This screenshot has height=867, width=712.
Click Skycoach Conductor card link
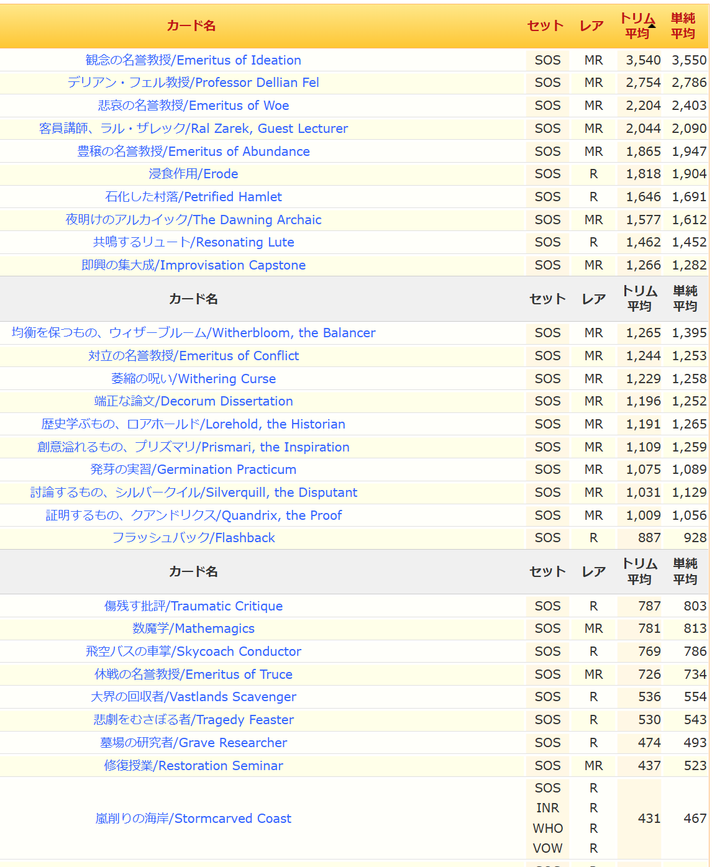[193, 651]
